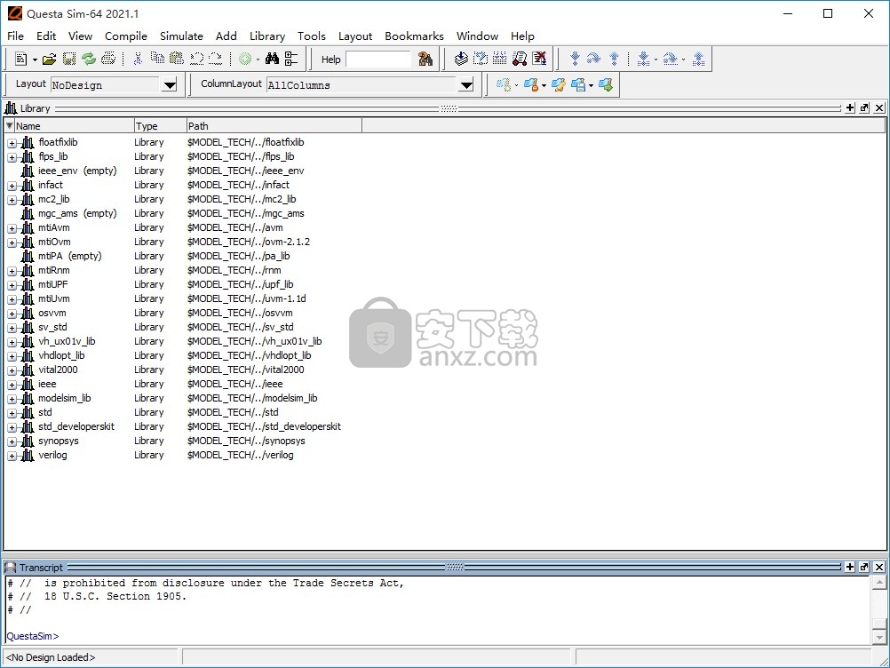Click the green Add Selected to Window icon
The height and width of the screenshot is (668, 890).
(245, 59)
